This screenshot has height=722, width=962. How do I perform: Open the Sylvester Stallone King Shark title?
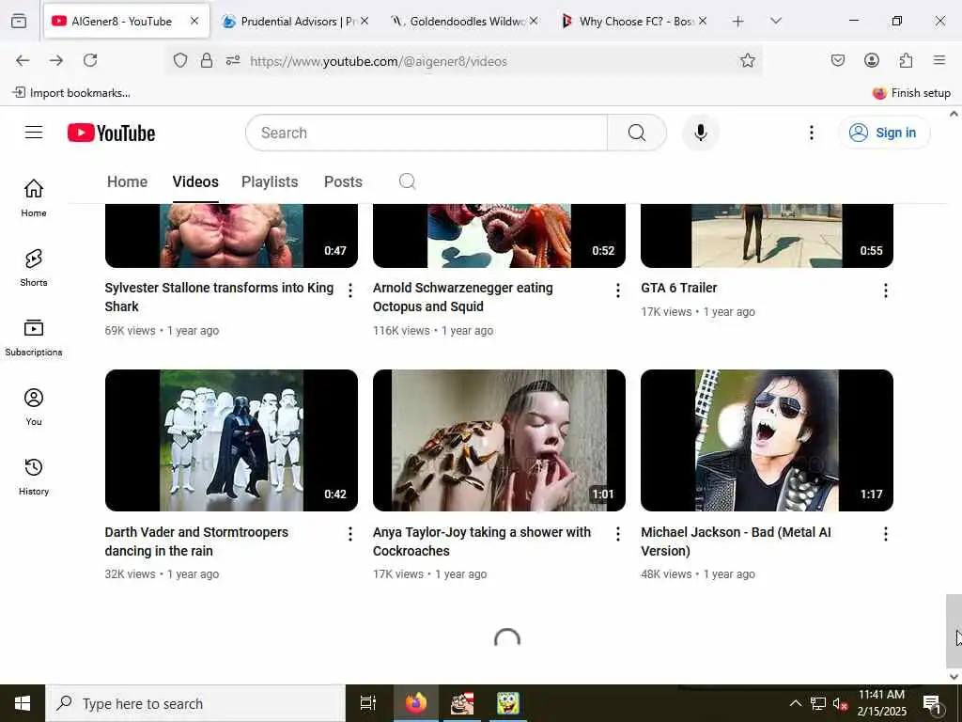(219, 297)
